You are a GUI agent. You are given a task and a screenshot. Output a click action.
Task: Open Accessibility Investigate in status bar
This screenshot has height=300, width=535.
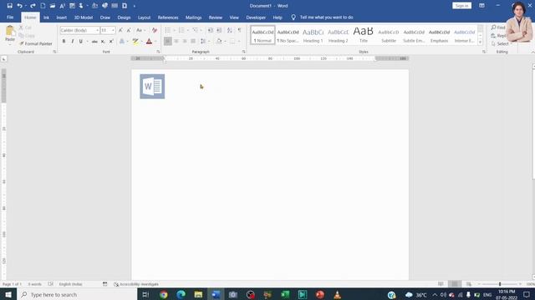[x=136, y=284]
